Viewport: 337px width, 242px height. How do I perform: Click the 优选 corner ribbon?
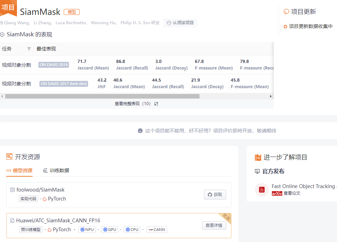pyautogui.click(x=226, y=217)
